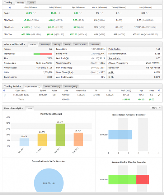Click the Units column header in Trading Activity
This screenshot has width=164, height=195.
[x=66, y=91]
